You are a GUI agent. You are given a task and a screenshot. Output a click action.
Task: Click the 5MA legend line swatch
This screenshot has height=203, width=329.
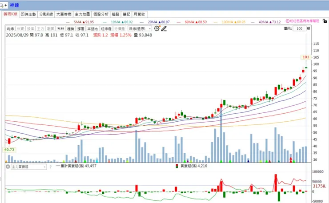[68, 22]
